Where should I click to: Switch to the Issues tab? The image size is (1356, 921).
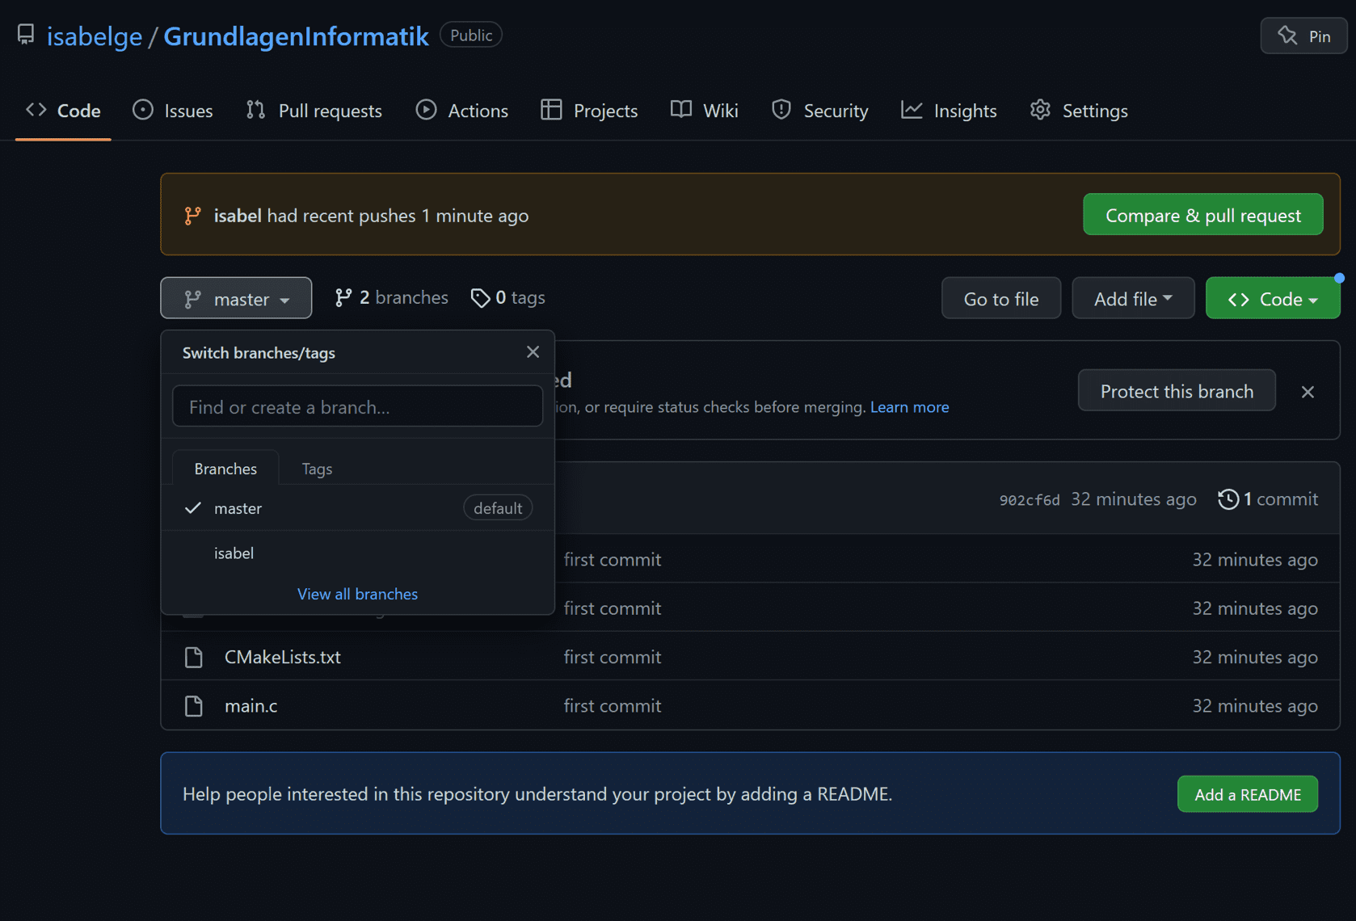click(173, 111)
